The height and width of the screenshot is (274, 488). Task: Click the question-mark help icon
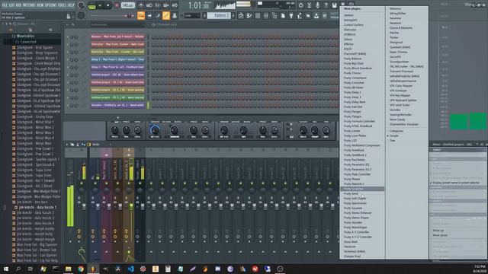click(x=326, y=5)
